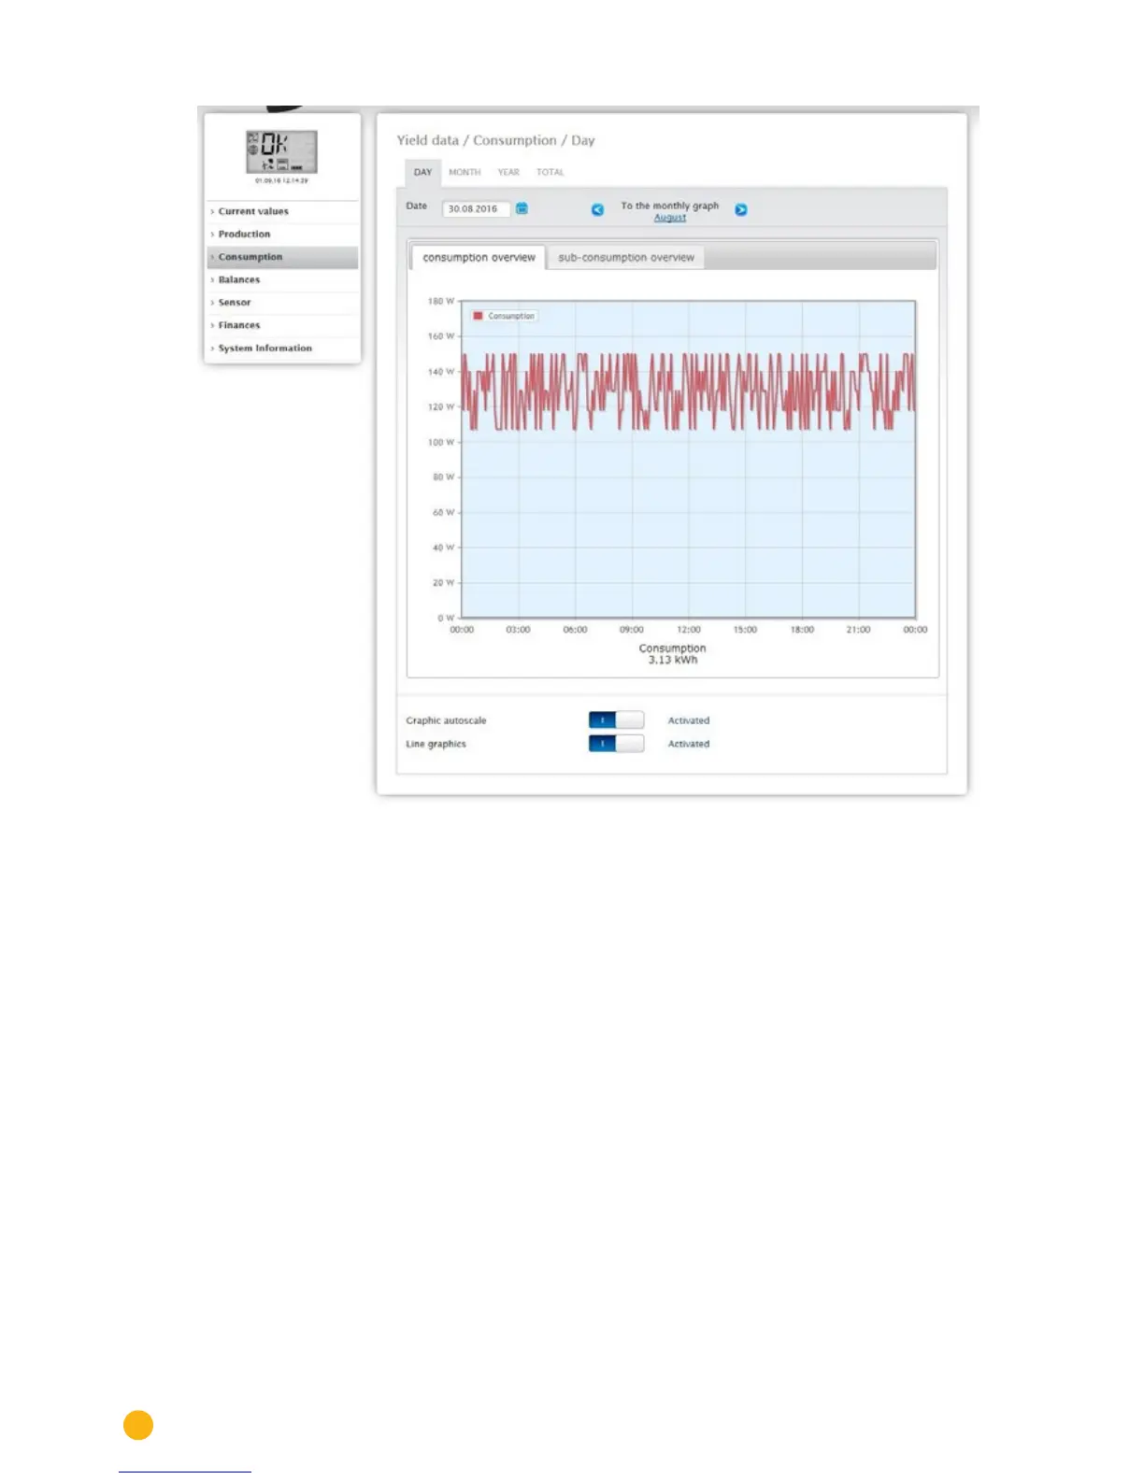This screenshot has height=1480, width=1144.
Task: Open the Consumption menu item
Action: coord(282,257)
